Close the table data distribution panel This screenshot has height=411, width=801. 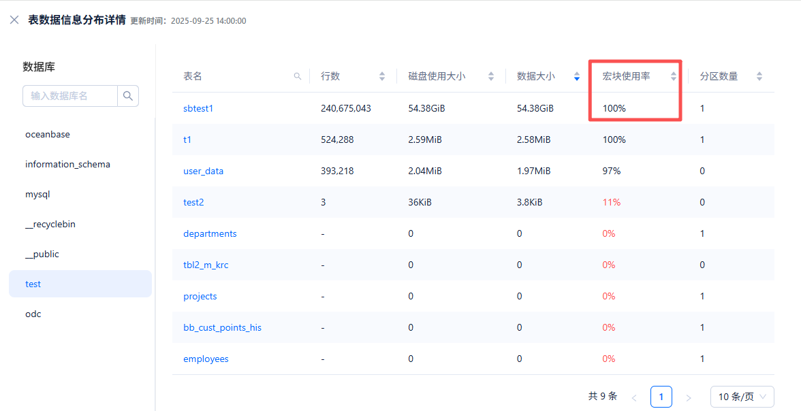14,20
